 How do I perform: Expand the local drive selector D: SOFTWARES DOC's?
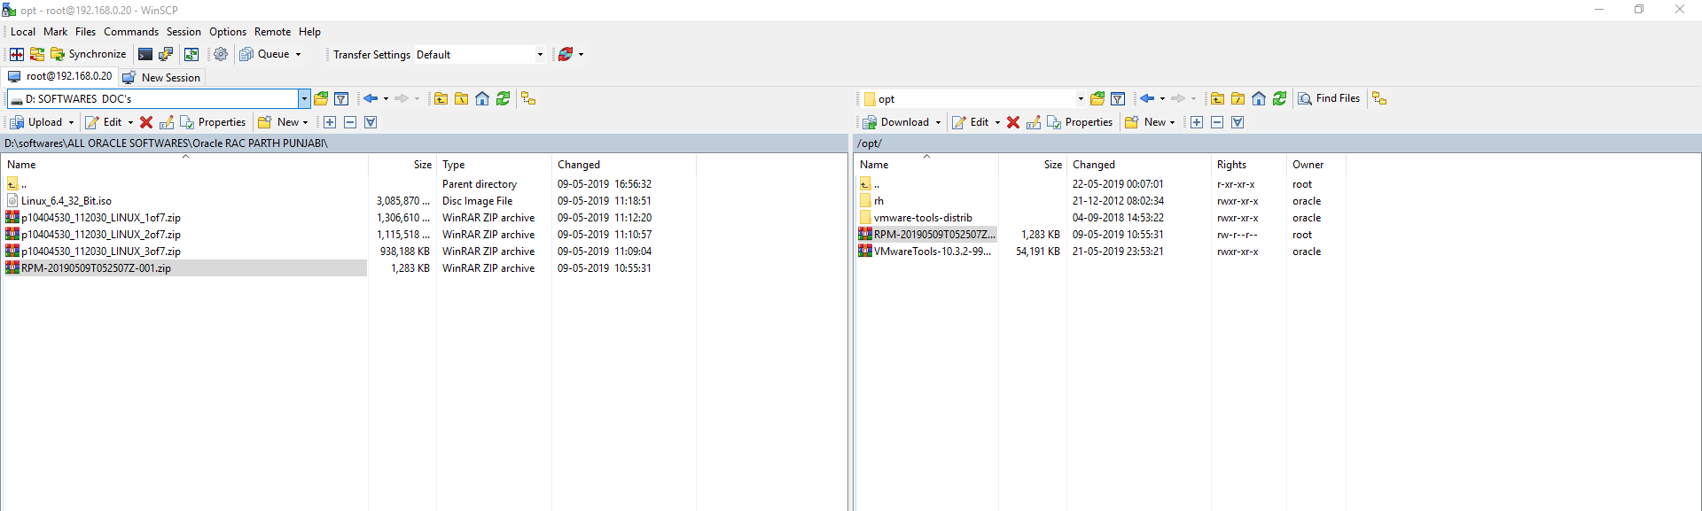(x=304, y=98)
